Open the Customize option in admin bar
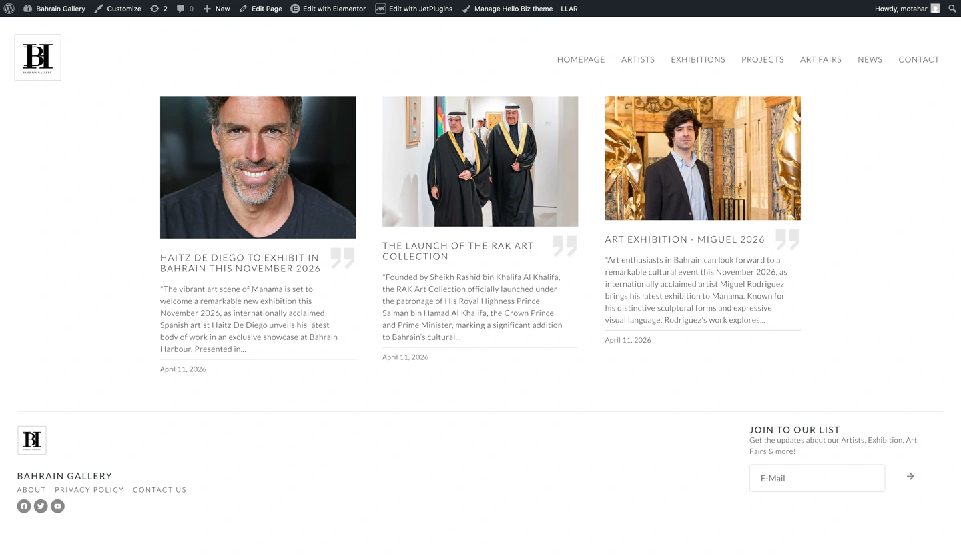 click(118, 9)
